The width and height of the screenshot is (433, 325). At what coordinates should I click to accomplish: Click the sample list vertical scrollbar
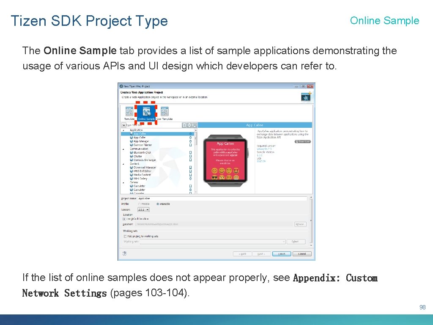[x=196, y=161]
